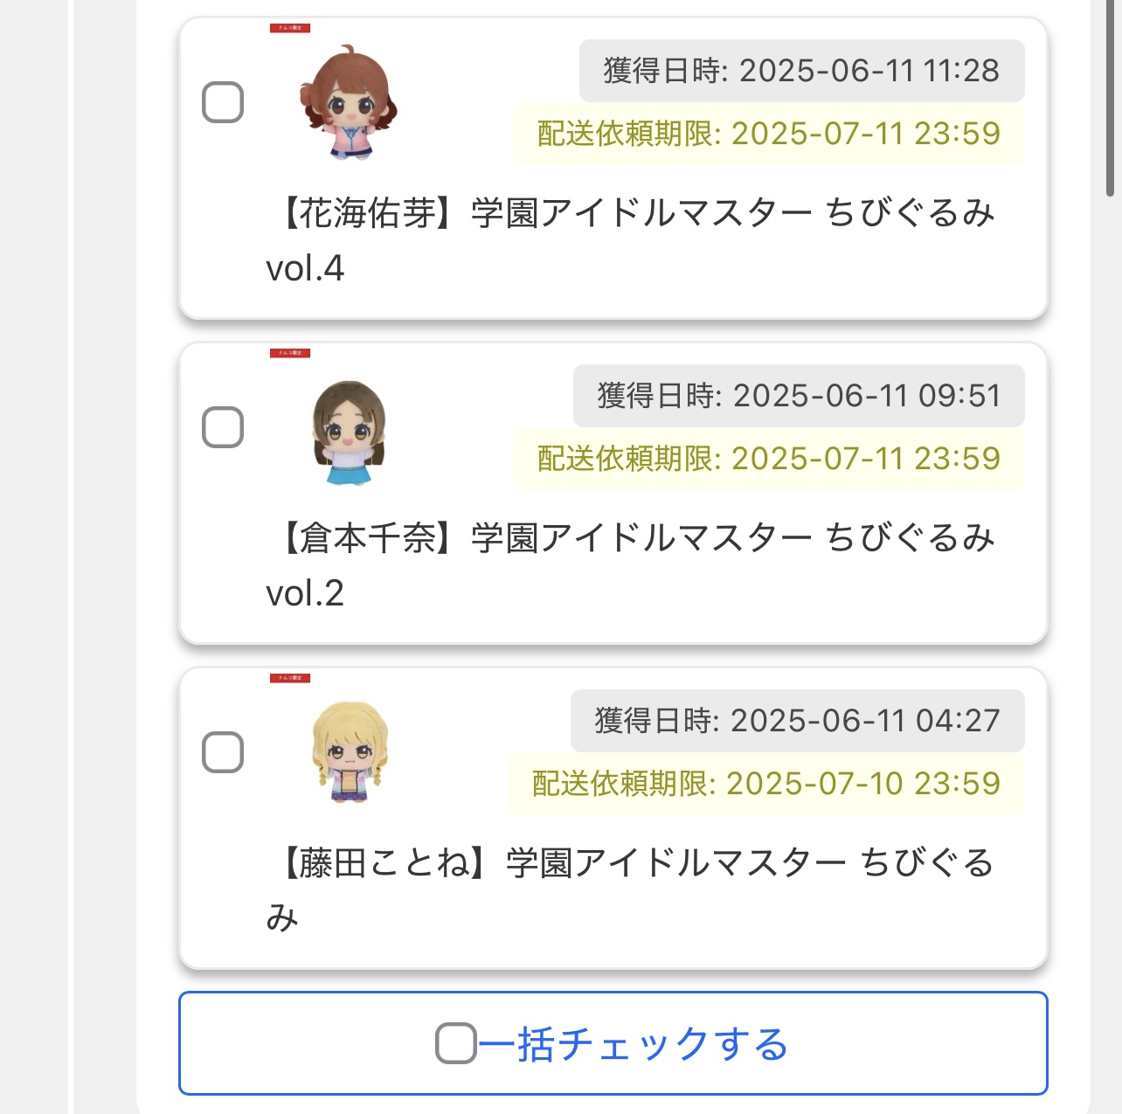Tap the blonde 藤田ことね plush image
The height and width of the screenshot is (1114, 1122).
point(349,752)
